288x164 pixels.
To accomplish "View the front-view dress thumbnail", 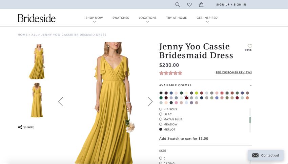I will click(37, 62).
